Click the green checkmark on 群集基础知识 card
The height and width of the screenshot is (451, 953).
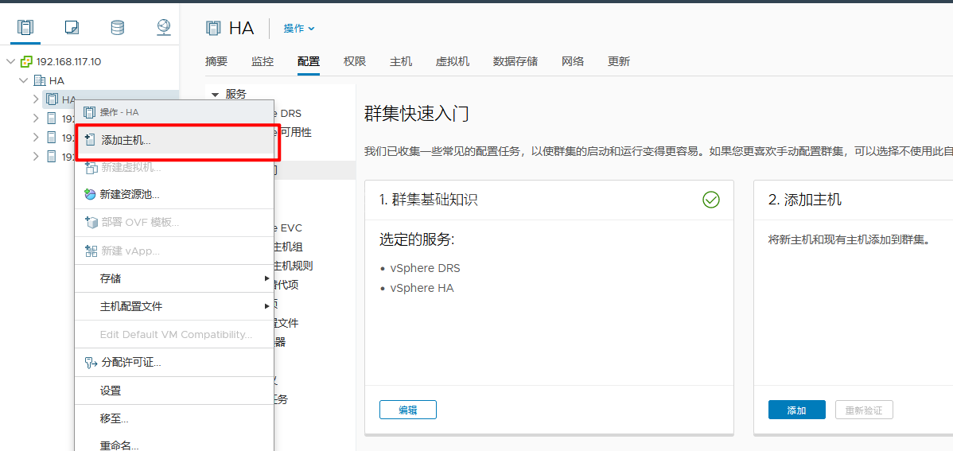(710, 200)
